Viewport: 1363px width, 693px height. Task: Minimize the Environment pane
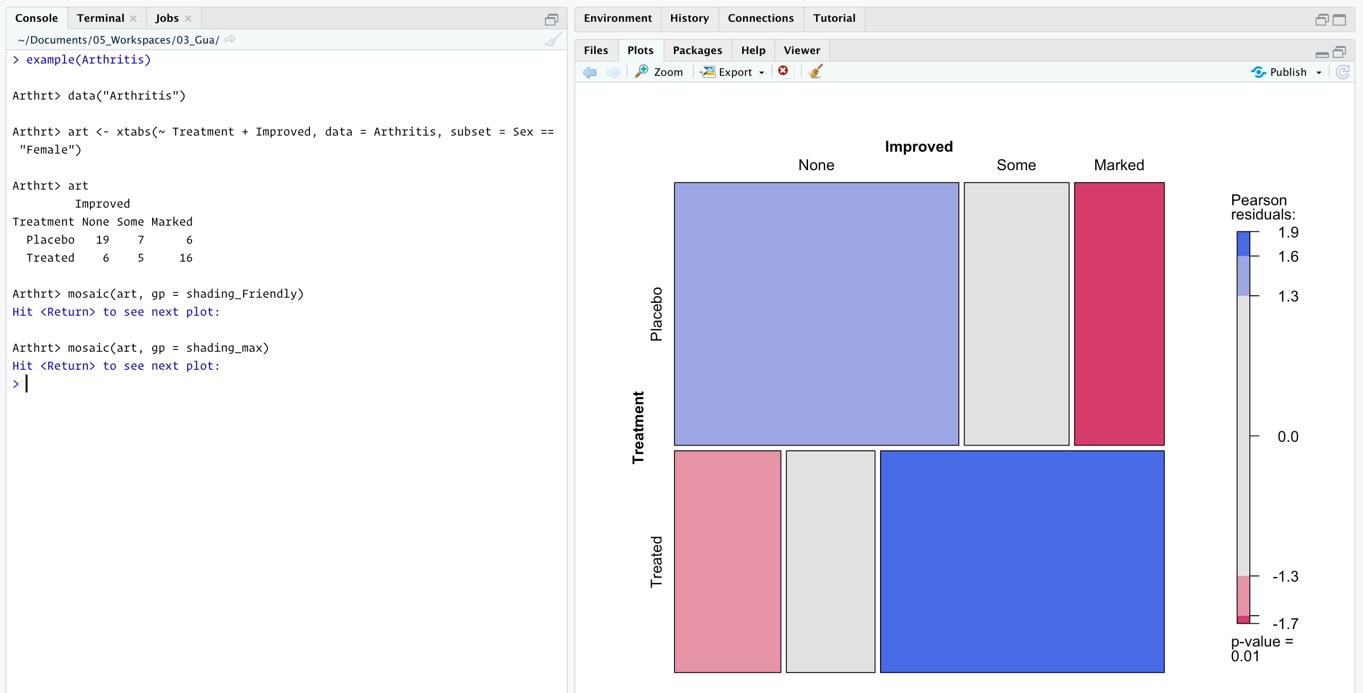1322,19
